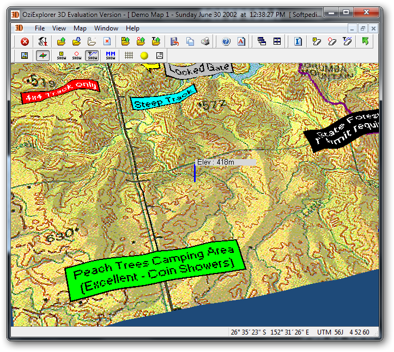Open the View menu
This screenshot has height=352, width=394.
coord(59,28)
